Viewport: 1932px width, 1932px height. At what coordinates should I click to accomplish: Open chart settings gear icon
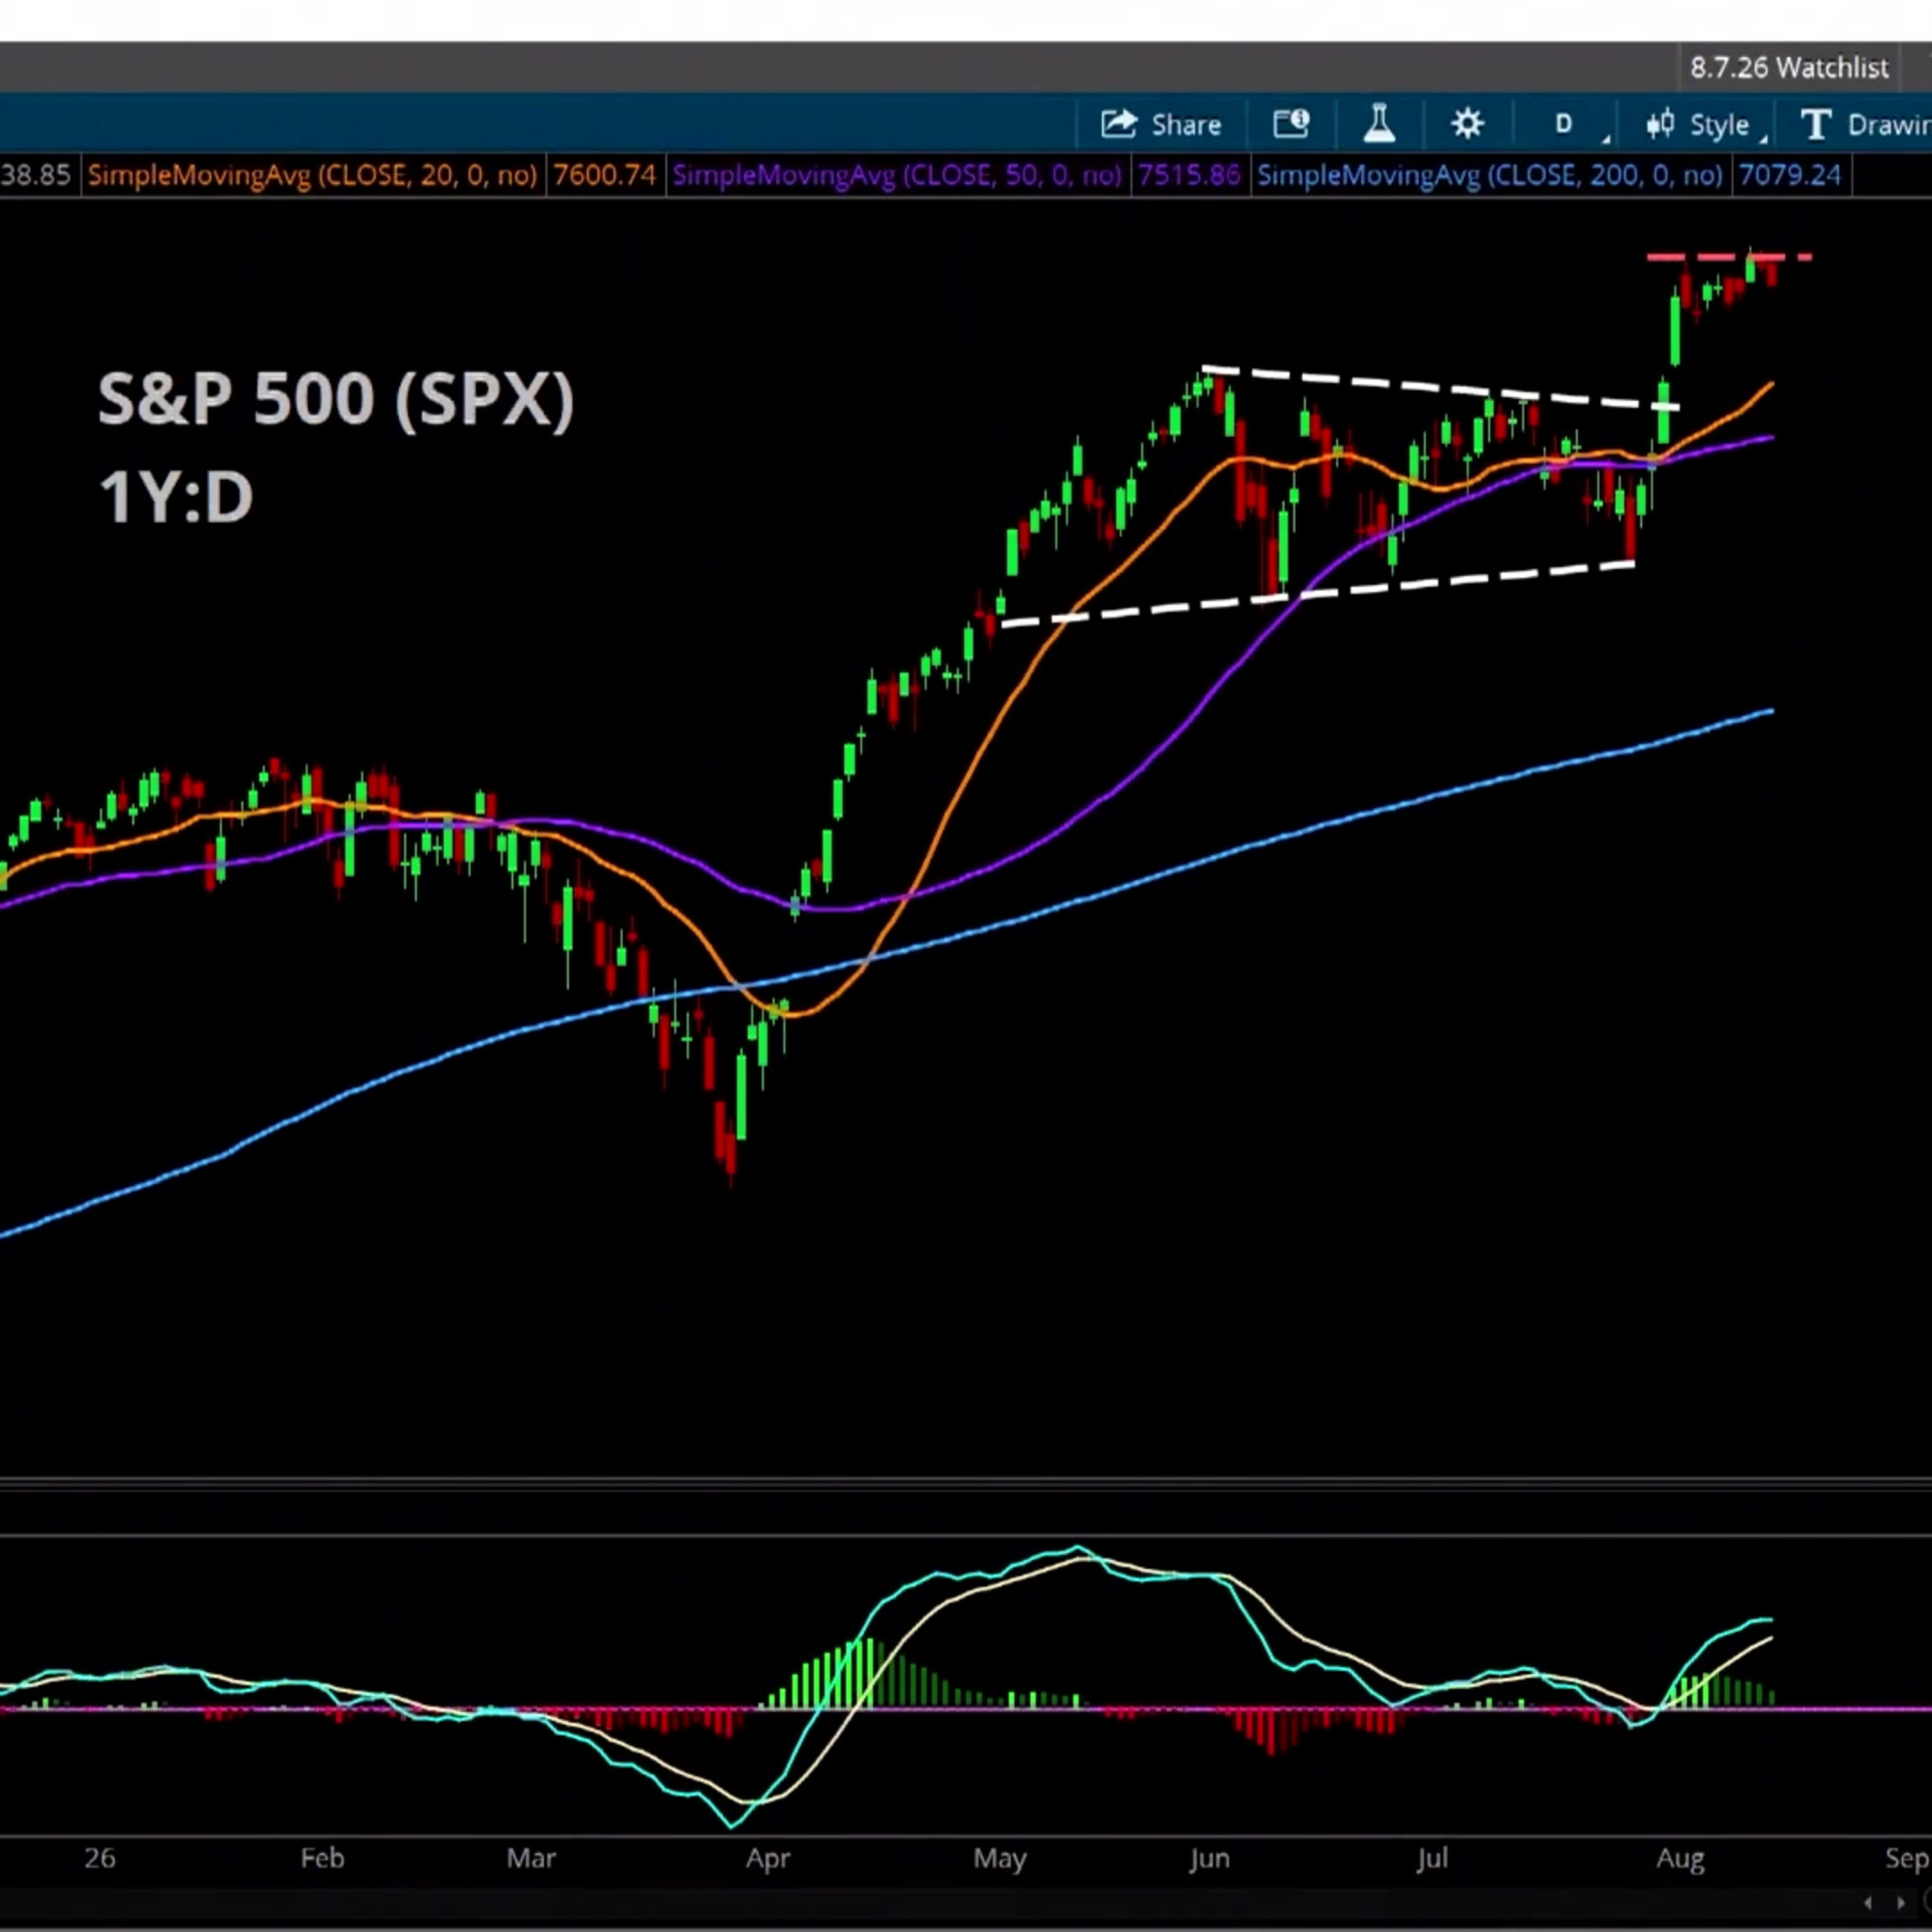[x=1467, y=125]
